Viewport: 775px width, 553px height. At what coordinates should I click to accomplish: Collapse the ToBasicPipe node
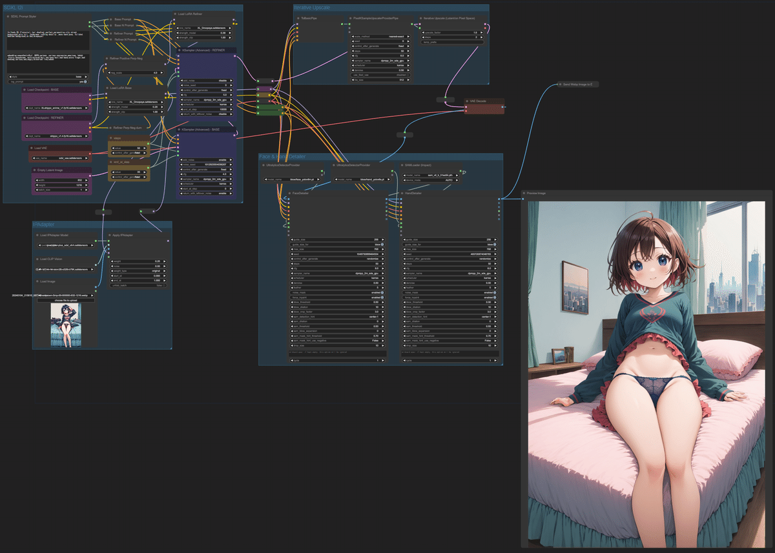click(298, 18)
